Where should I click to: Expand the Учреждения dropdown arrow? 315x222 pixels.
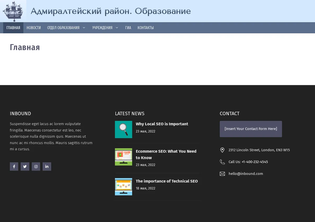pos(117,28)
